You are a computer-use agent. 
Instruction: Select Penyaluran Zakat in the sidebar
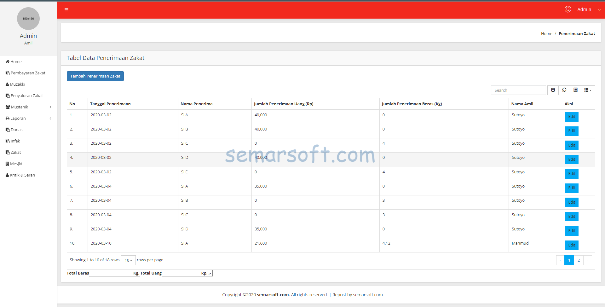[26, 96]
